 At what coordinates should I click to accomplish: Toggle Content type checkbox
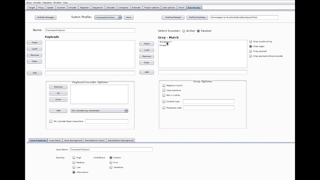tap(164, 101)
